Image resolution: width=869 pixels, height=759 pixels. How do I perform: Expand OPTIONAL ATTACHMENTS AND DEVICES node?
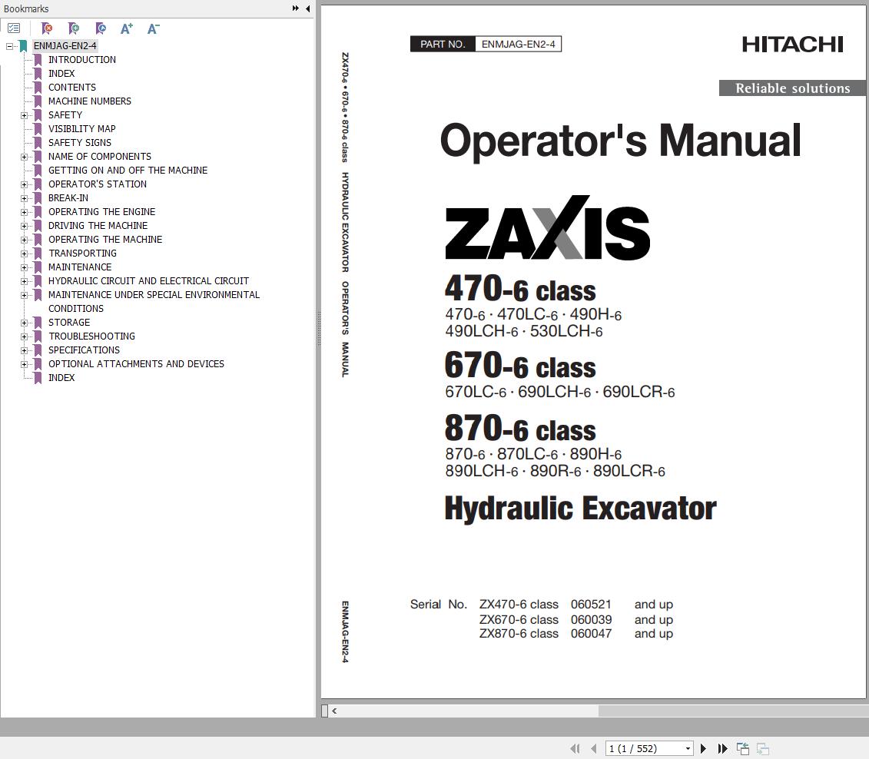click(x=24, y=365)
